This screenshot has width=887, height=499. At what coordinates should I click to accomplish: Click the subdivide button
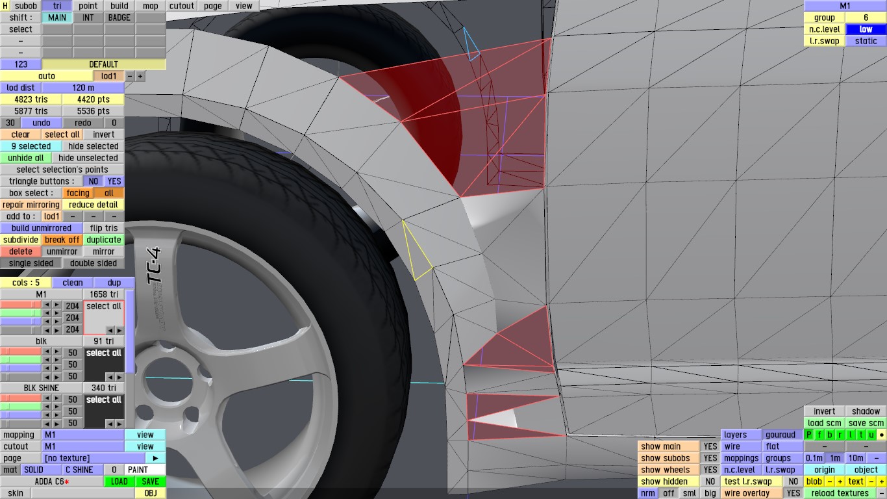[x=21, y=240]
